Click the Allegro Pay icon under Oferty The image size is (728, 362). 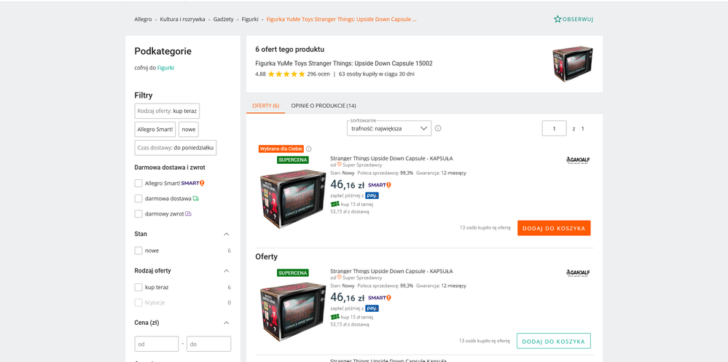[372, 308]
